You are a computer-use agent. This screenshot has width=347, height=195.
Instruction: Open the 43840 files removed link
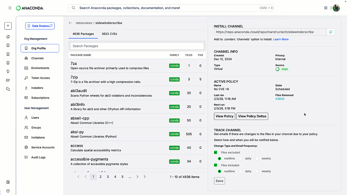coord(280,99)
